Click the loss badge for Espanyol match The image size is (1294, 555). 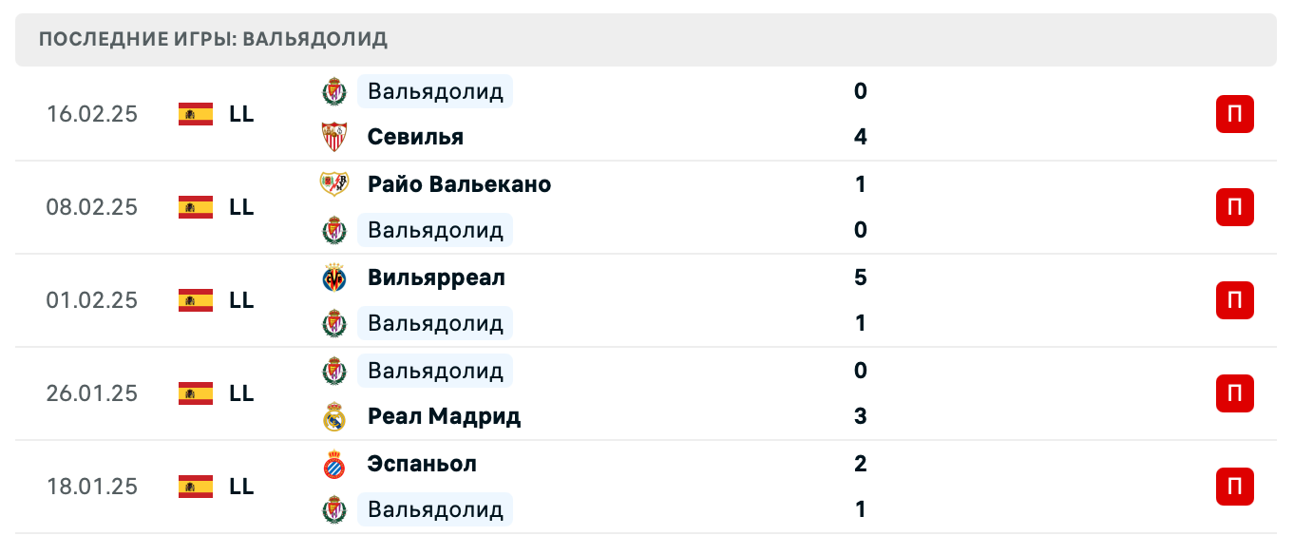tap(1234, 487)
